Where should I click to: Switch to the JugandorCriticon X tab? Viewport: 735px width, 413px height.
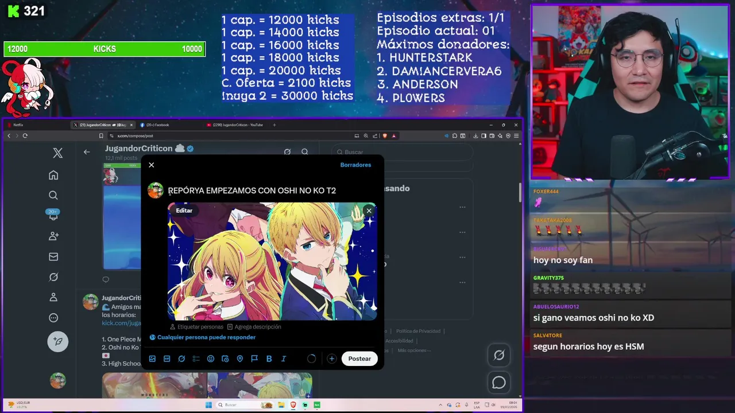point(102,124)
